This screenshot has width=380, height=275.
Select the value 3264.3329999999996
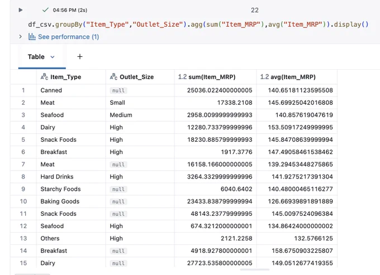(x=220, y=177)
